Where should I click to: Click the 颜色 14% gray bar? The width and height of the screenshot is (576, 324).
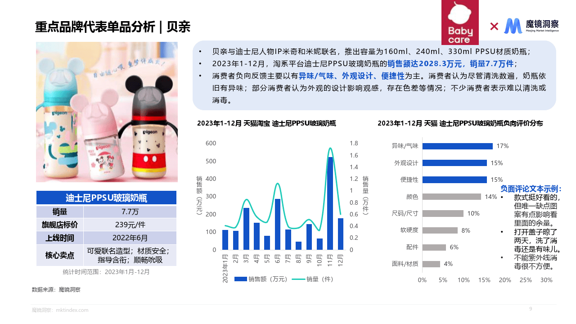click(451, 197)
